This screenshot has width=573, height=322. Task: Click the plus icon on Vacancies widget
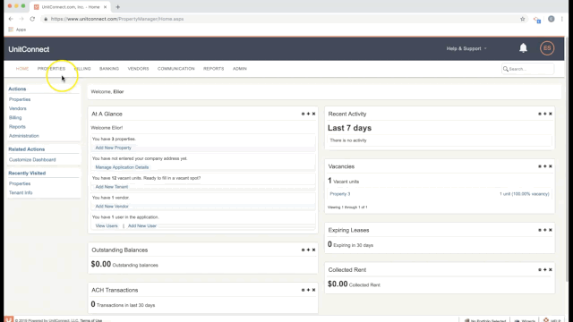pyautogui.click(x=545, y=166)
